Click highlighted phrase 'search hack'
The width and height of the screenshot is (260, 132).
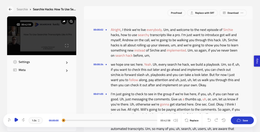124,56
